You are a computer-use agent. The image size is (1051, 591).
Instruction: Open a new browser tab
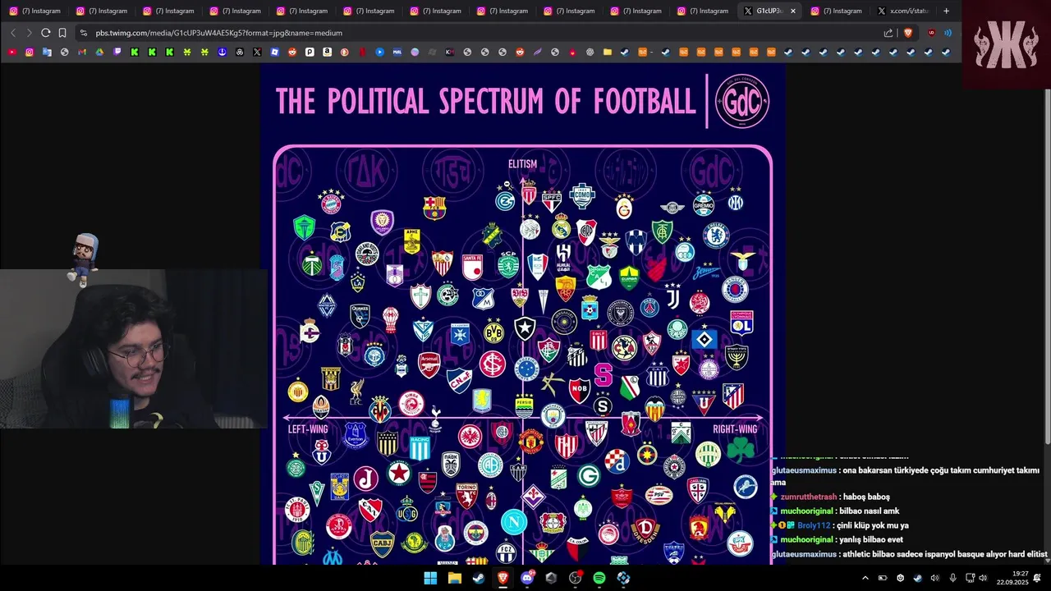pos(946,11)
